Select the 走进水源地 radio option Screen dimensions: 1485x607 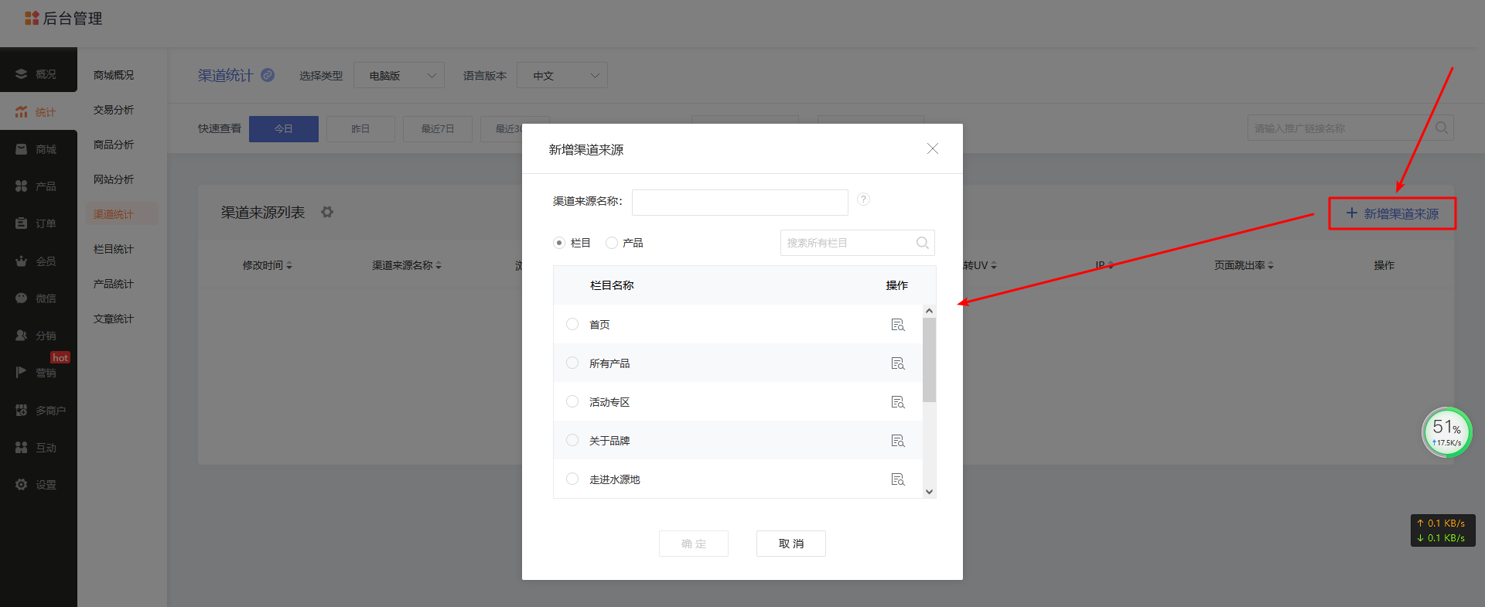(x=572, y=479)
